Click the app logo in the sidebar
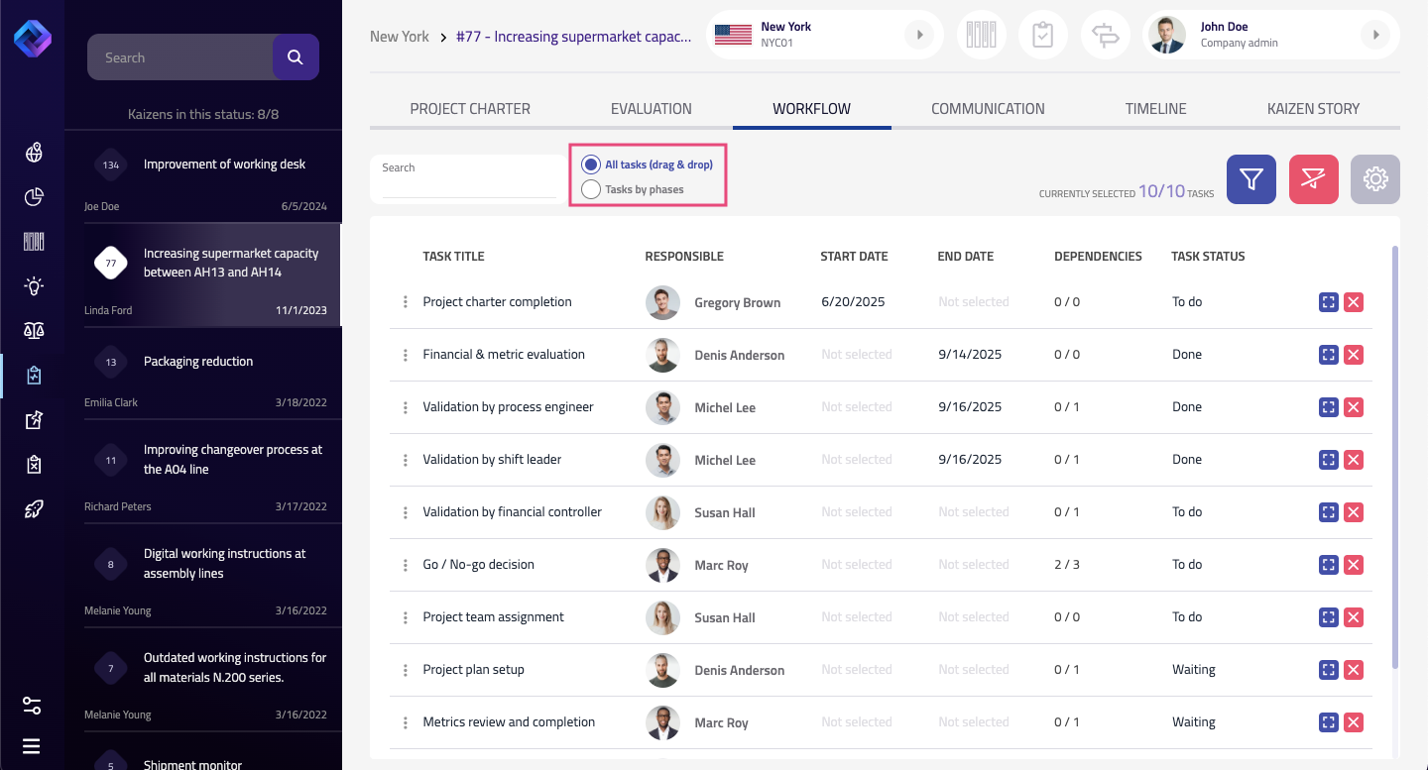The height and width of the screenshot is (770, 1428). pyautogui.click(x=33, y=39)
